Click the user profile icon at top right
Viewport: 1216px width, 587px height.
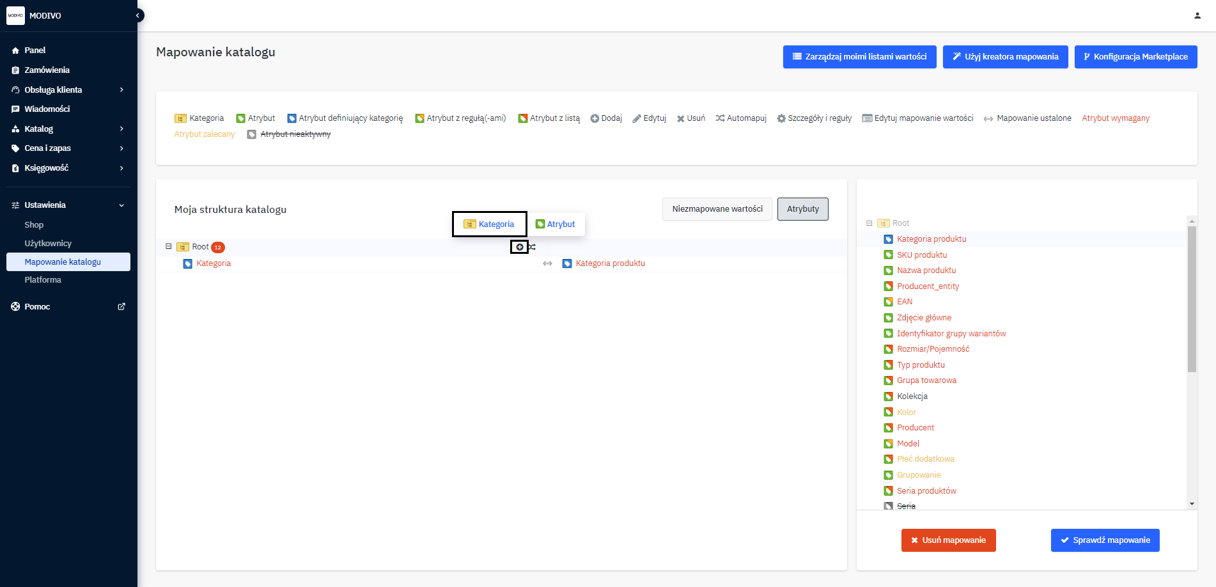[x=1197, y=15]
